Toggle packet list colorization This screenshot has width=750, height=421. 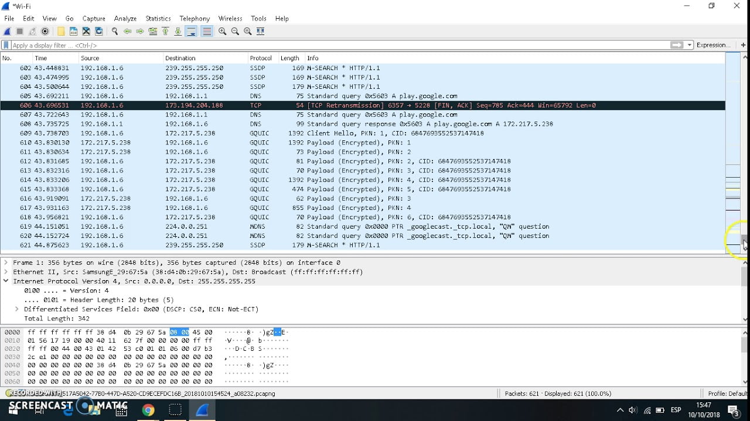[206, 32]
